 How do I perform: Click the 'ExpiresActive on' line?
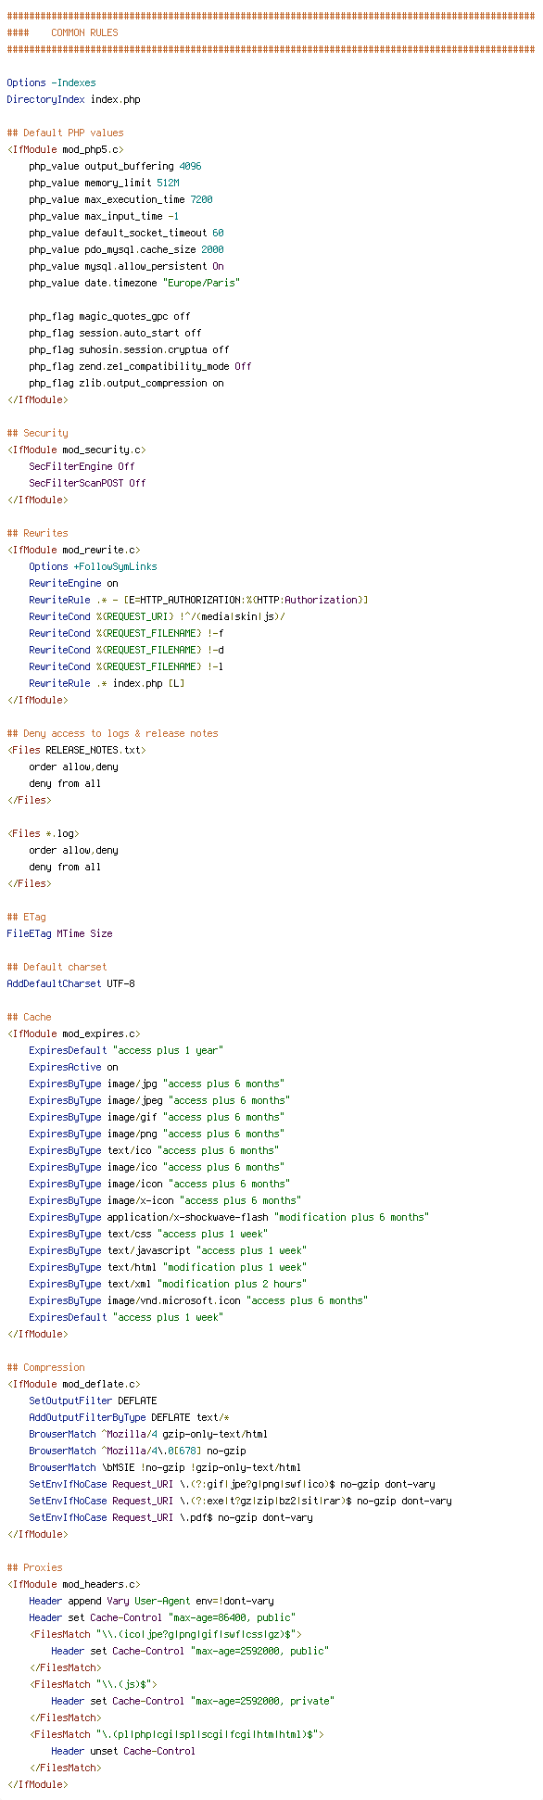(73, 1067)
